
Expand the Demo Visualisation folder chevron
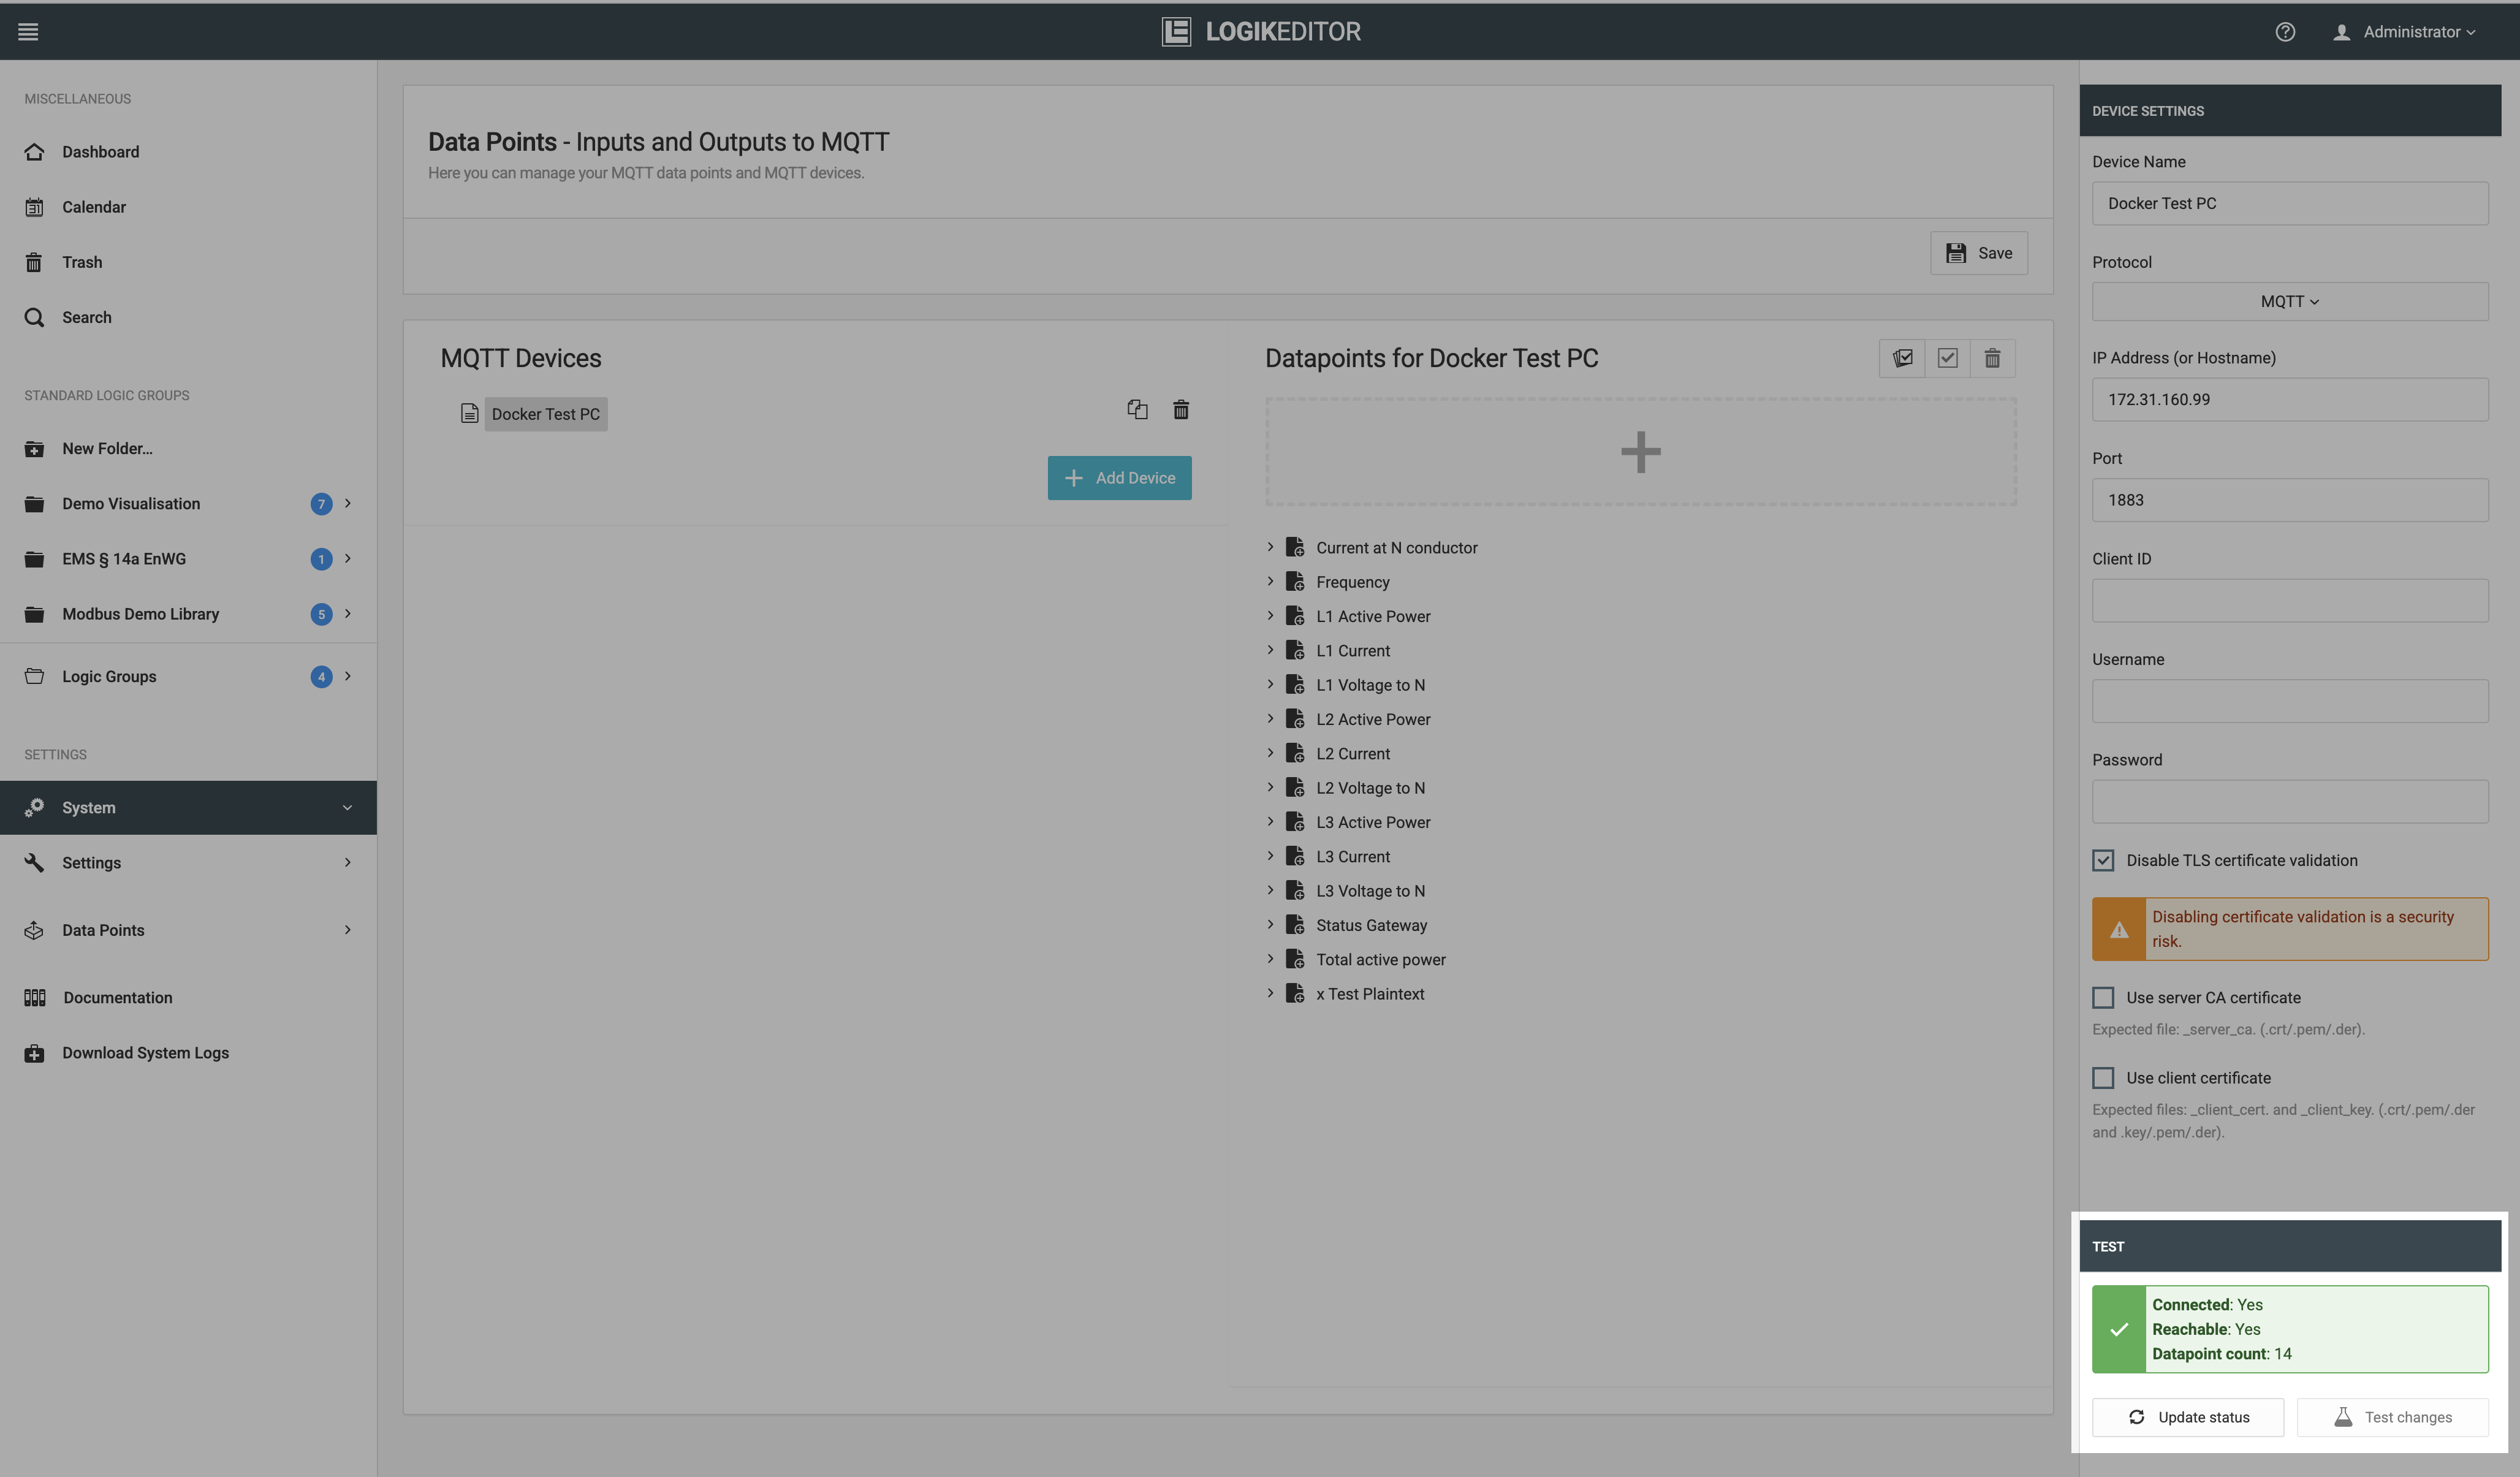coord(347,503)
